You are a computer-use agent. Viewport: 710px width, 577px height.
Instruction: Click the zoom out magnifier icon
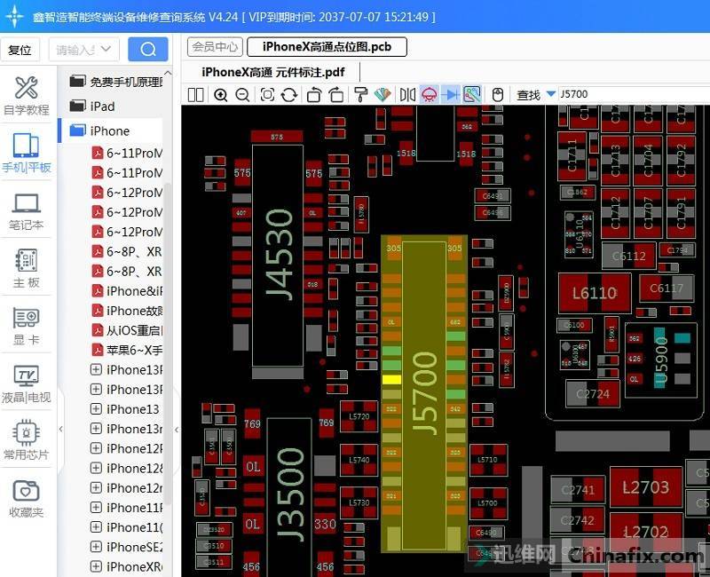click(x=242, y=95)
